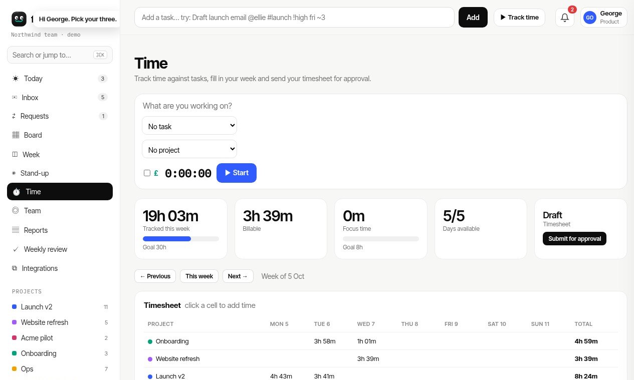Click the Time stopwatch icon

click(17, 192)
